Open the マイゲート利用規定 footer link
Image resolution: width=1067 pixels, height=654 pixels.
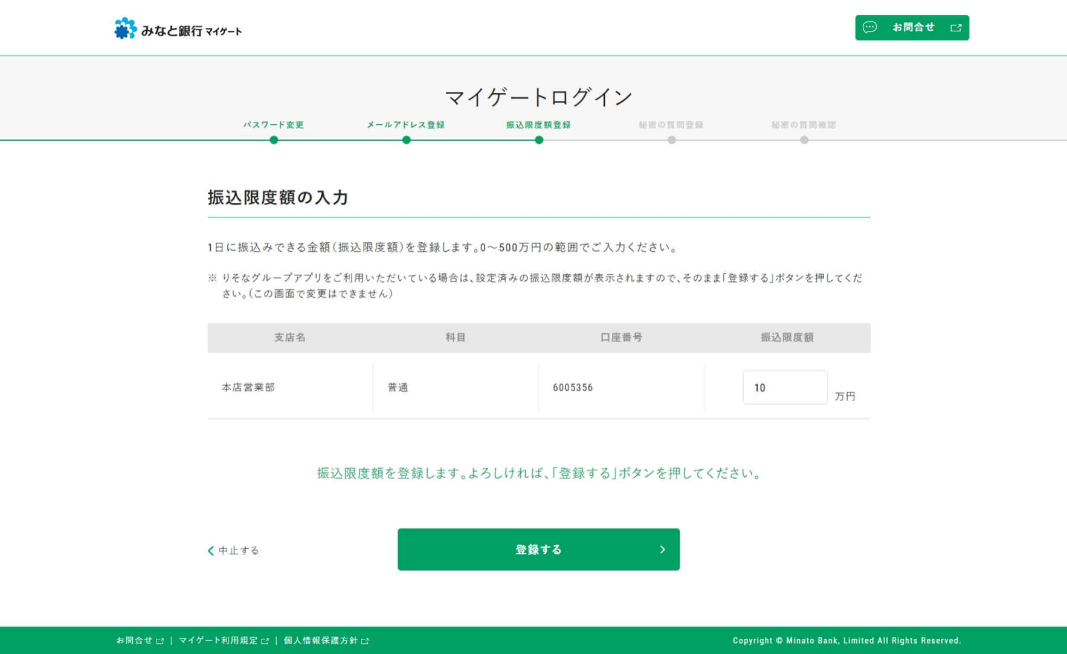218,641
